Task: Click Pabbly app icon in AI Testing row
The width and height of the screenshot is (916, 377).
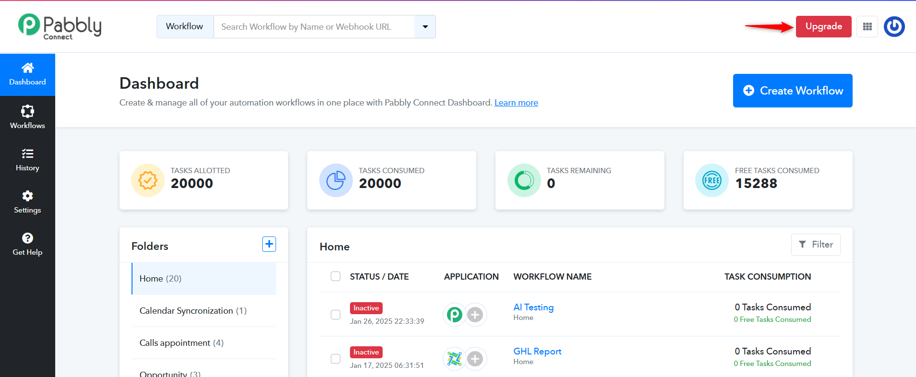Action: tap(454, 315)
